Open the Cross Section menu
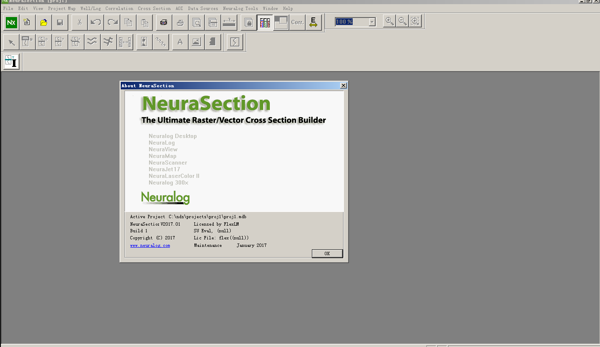600x347 pixels. (x=154, y=8)
